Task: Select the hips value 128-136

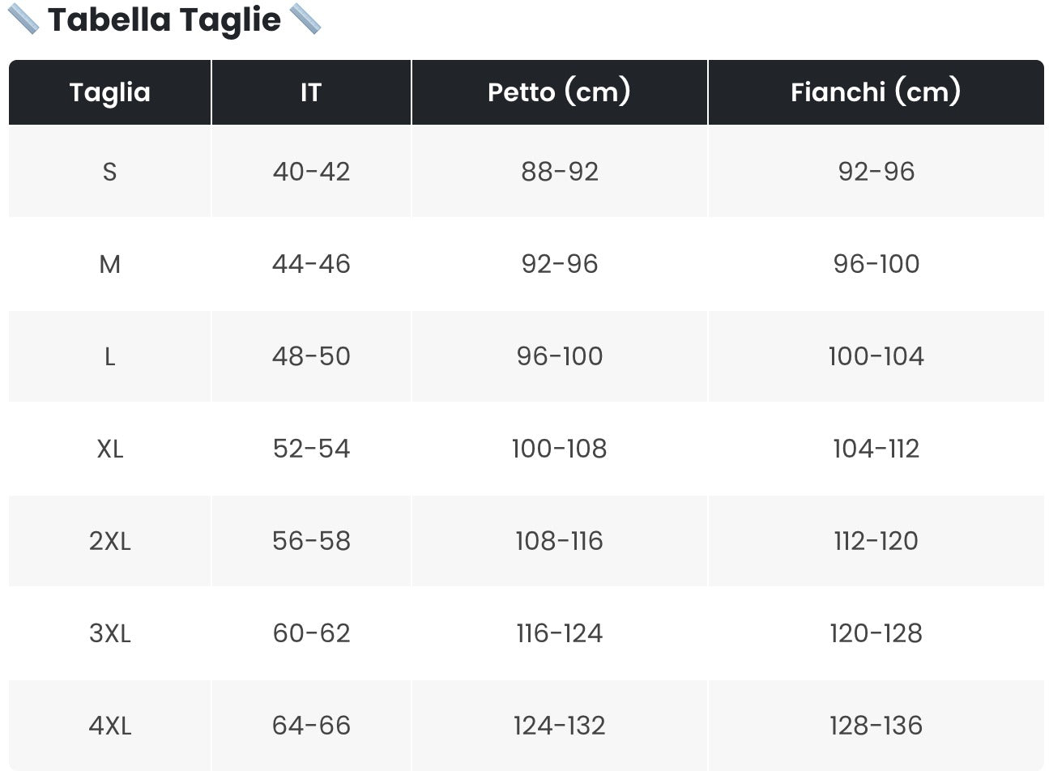Action: pyautogui.click(x=876, y=726)
